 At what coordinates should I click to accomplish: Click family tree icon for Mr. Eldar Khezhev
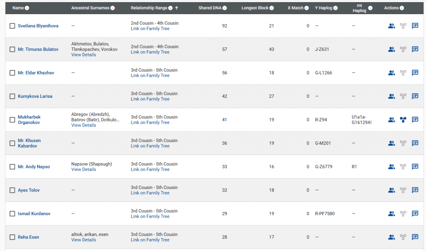coord(403,73)
